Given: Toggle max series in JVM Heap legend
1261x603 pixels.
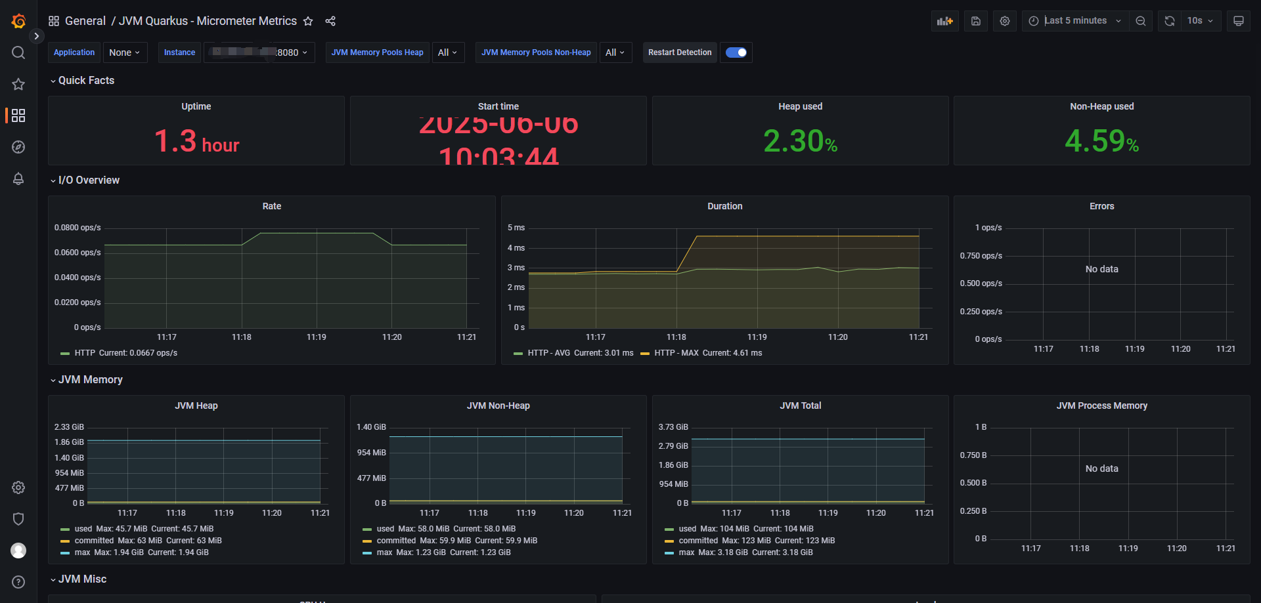Looking at the screenshot, I should (82, 552).
